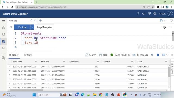Switch to Stats tab
This screenshot has width=174, height=98.
(x=28, y=55)
